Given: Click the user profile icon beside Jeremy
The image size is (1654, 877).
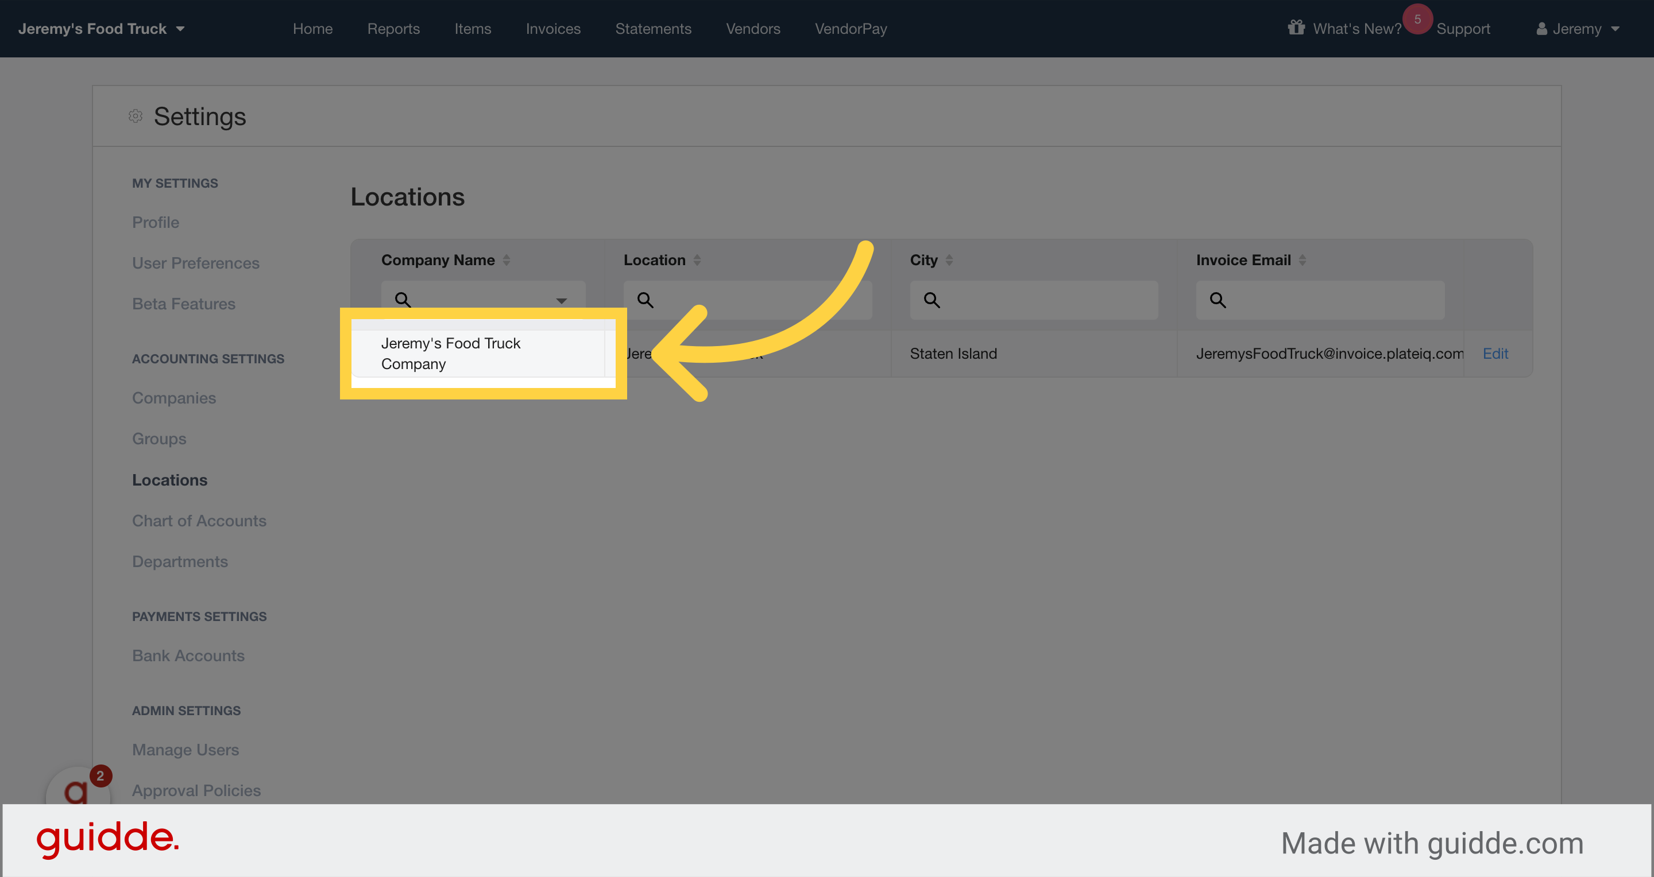Looking at the screenshot, I should pyautogui.click(x=1541, y=29).
